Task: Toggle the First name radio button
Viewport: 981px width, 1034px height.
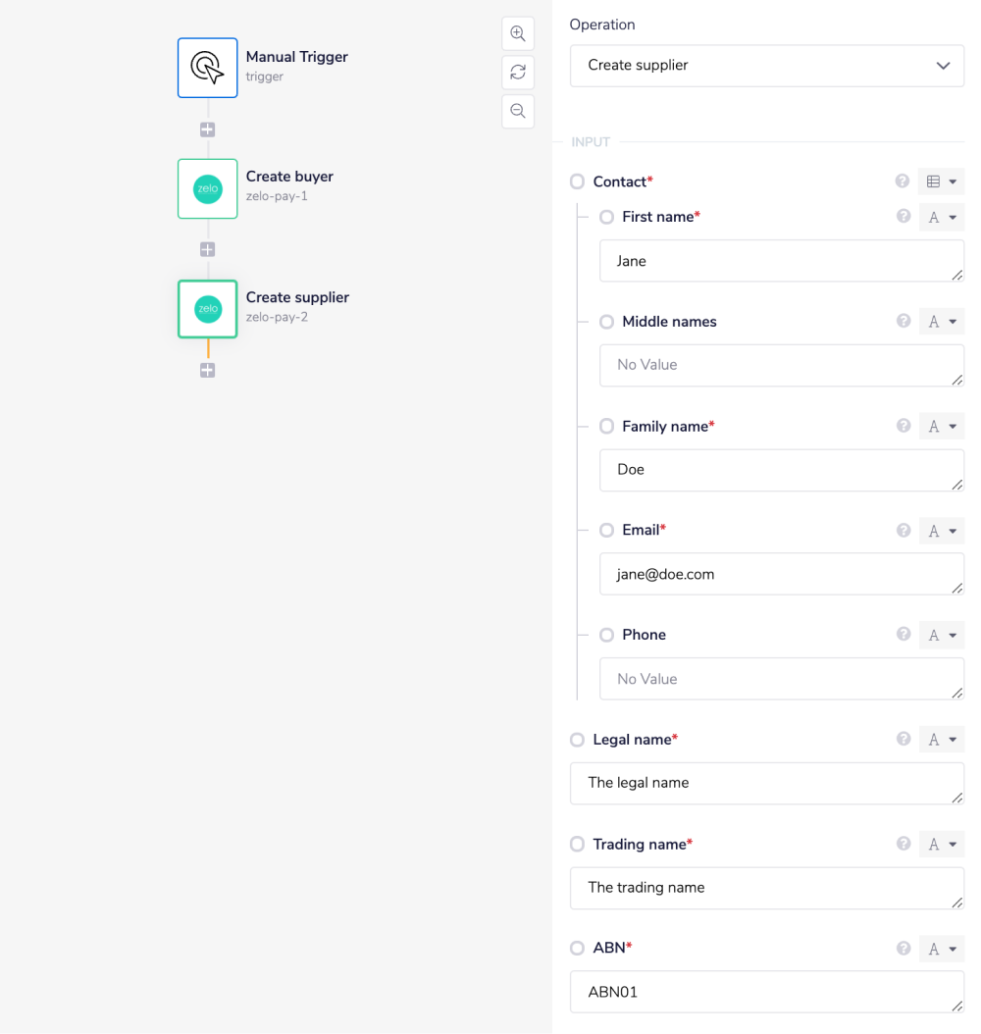Action: click(x=606, y=217)
